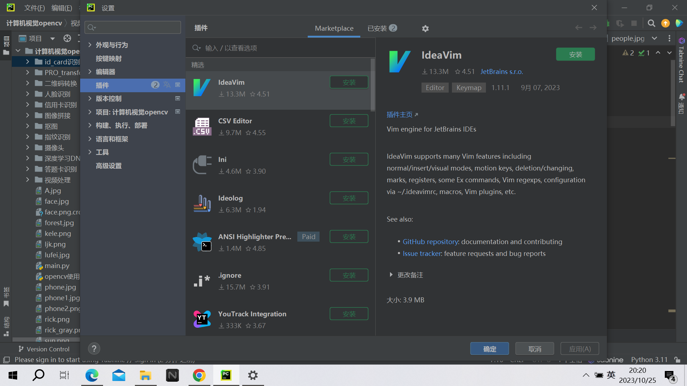Viewport: 687px width, 386px height.
Task: Click the help question mark button
Action: pyautogui.click(x=94, y=348)
